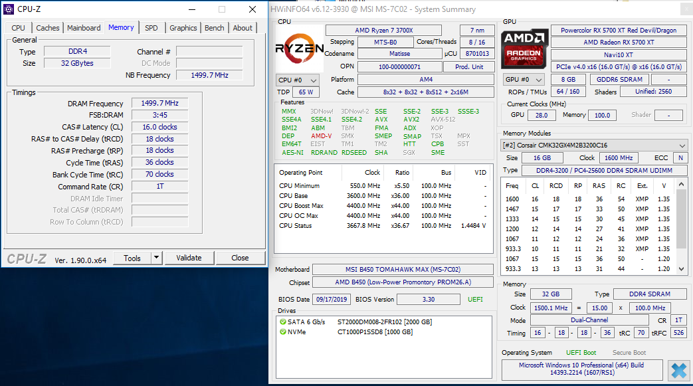The width and height of the screenshot is (693, 386).
Task: Click scroll down arrow in memory timings table
Action: pyautogui.click(x=681, y=268)
